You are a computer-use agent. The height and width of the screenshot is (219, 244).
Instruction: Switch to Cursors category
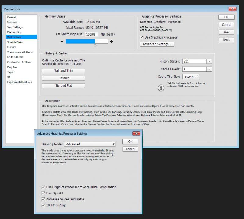point(21,47)
